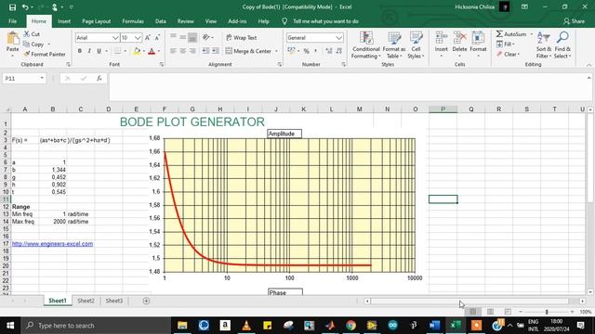The image size is (595, 334).
Task: Open Conditional Formatting icon
Action: coord(365,38)
